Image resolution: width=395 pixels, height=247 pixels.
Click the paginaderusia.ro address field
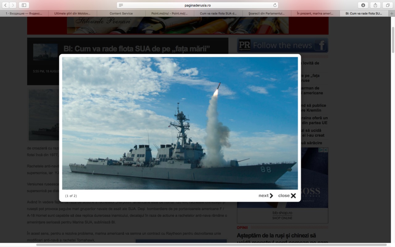[x=197, y=5]
